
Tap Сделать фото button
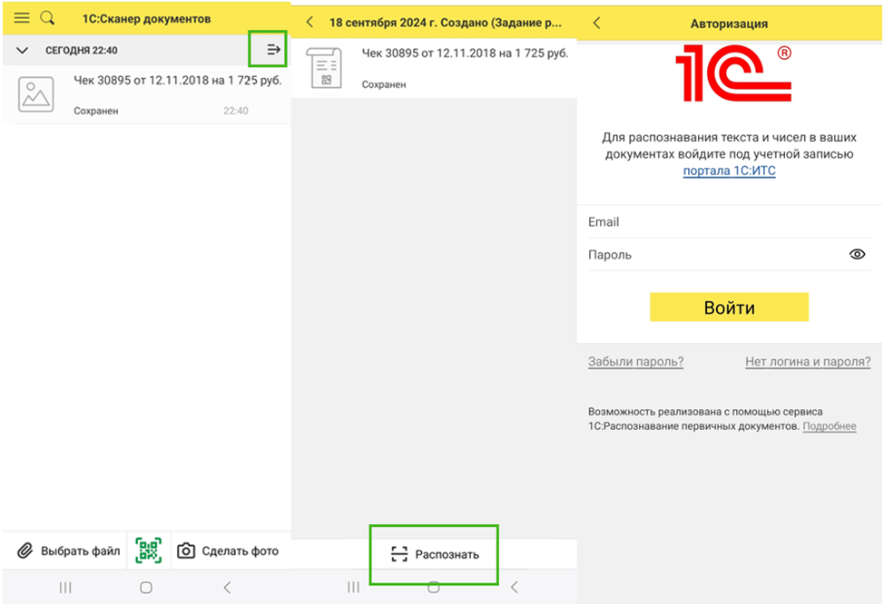pos(228,550)
